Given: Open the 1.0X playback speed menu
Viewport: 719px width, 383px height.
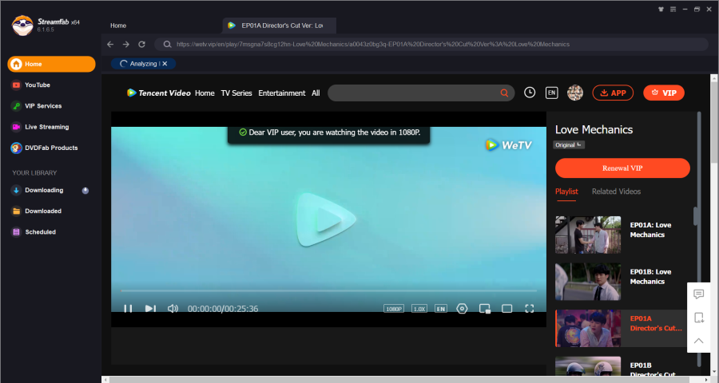Looking at the screenshot, I should click(419, 309).
